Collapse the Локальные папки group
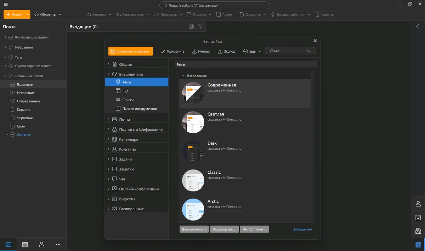The height and width of the screenshot is (251, 425). click(x=5, y=76)
